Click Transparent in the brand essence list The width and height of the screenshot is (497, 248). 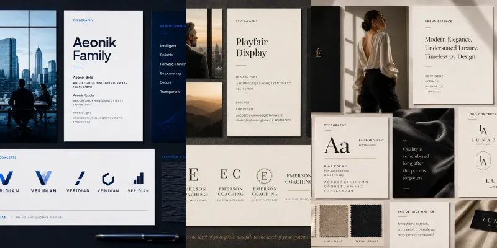pos(170,92)
